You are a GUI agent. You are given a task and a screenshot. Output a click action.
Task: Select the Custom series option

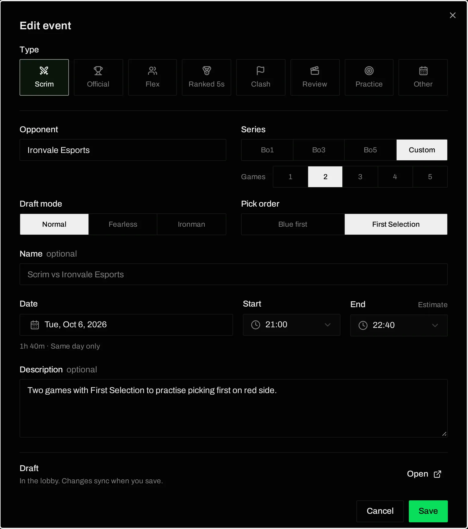[x=422, y=150]
